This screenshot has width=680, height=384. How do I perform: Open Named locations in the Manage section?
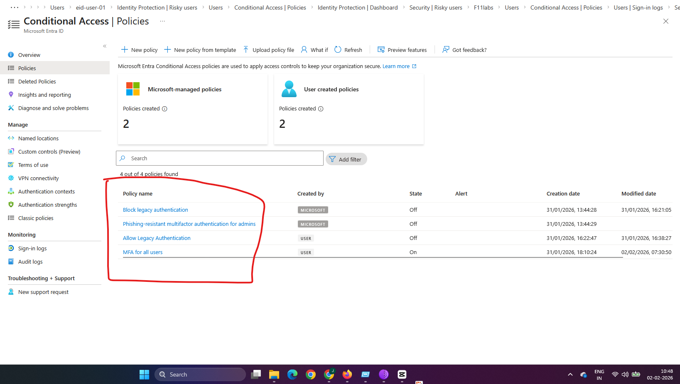click(x=38, y=138)
